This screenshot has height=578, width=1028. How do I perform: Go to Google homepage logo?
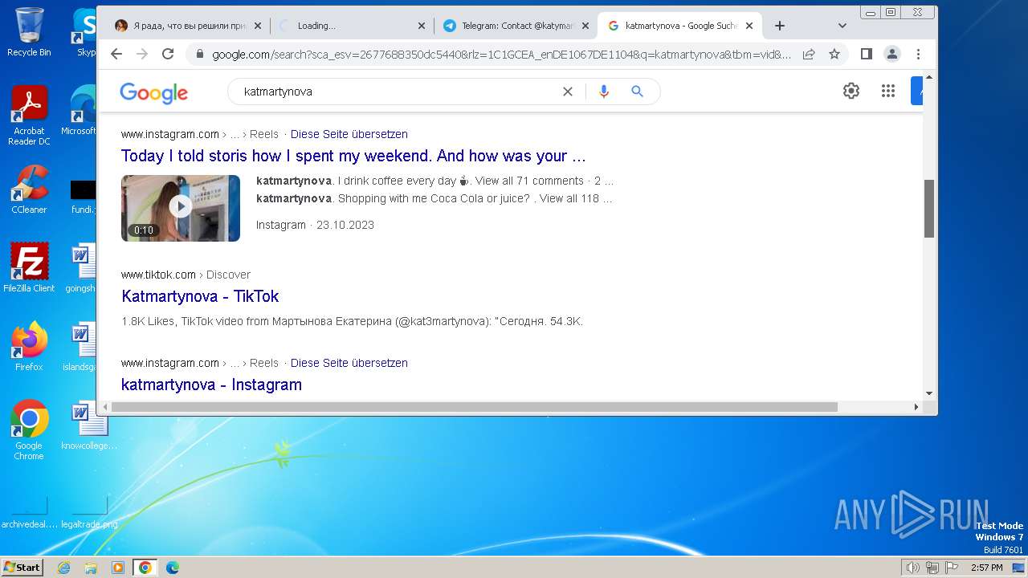(153, 92)
